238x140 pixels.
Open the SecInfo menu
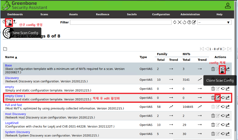click(x=132, y=14)
